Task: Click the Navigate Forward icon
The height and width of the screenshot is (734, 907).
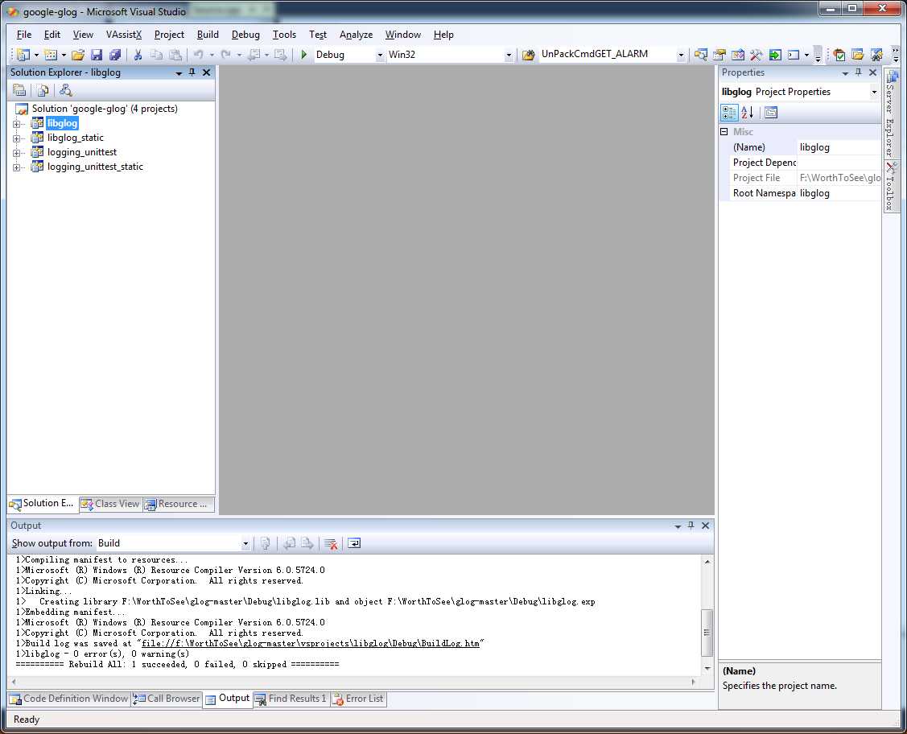Action: 281,55
